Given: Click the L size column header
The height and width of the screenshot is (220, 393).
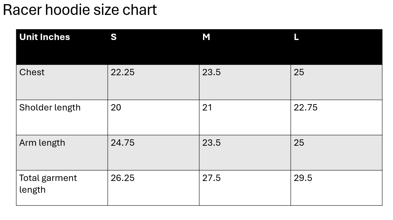Looking at the screenshot, I should pyautogui.click(x=296, y=37).
